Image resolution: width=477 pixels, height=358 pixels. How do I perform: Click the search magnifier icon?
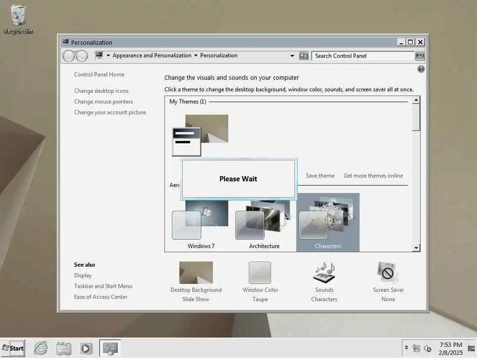420,56
